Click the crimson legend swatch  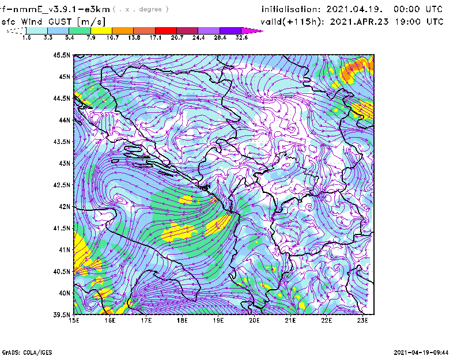pyautogui.click(x=188, y=31)
